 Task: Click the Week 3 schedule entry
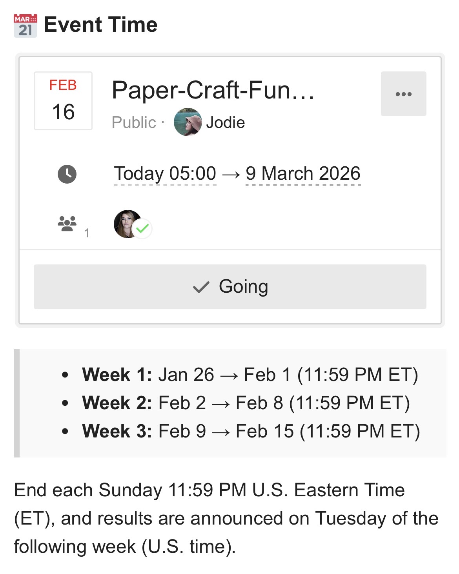(251, 431)
